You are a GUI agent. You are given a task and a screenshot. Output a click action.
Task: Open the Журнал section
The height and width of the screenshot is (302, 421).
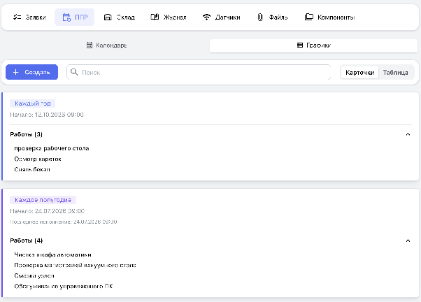[x=169, y=17]
